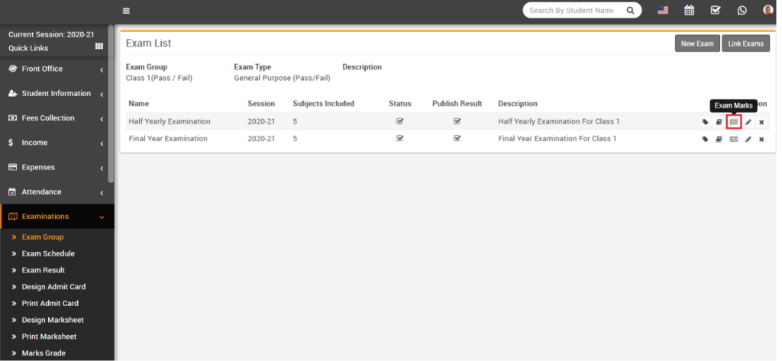Click the New Exam button
782x361 pixels.
[697, 44]
